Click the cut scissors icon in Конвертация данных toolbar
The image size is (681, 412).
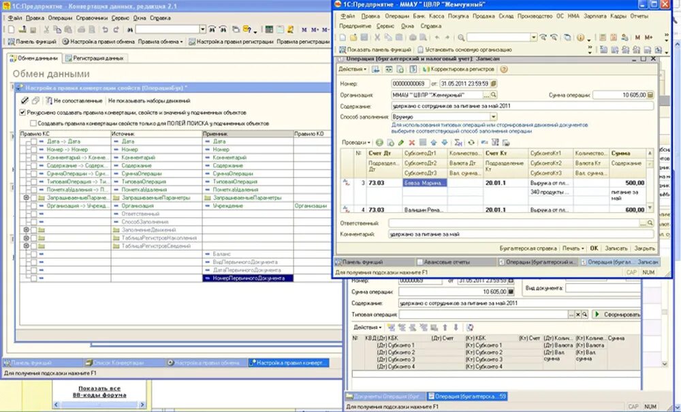46,29
